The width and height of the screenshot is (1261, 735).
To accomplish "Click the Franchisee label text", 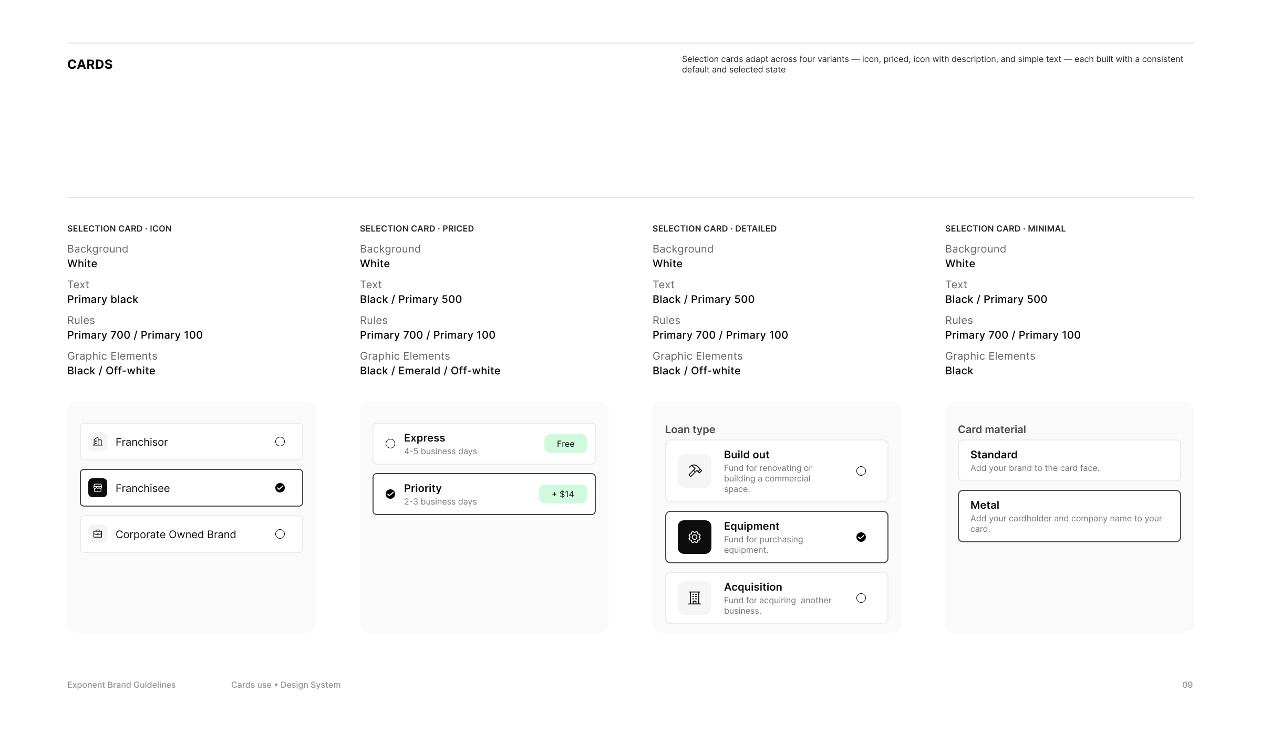I will pos(142,488).
